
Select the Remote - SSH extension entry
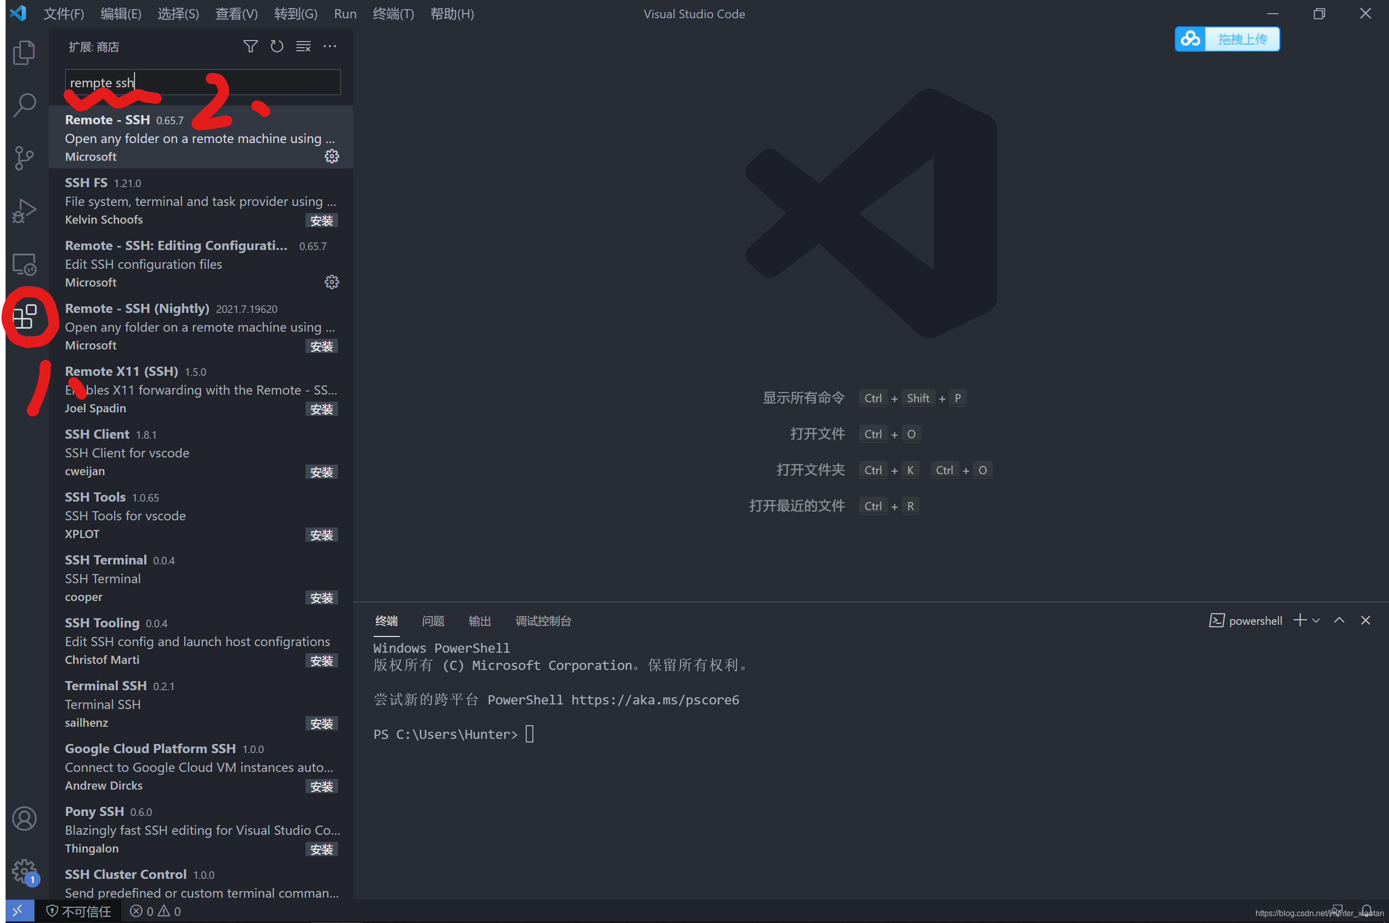point(201,137)
